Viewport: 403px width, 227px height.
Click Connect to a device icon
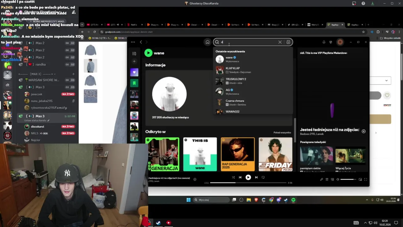(332, 179)
